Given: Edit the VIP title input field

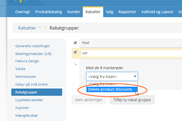Looking at the screenshot, I should click(132, 53).
